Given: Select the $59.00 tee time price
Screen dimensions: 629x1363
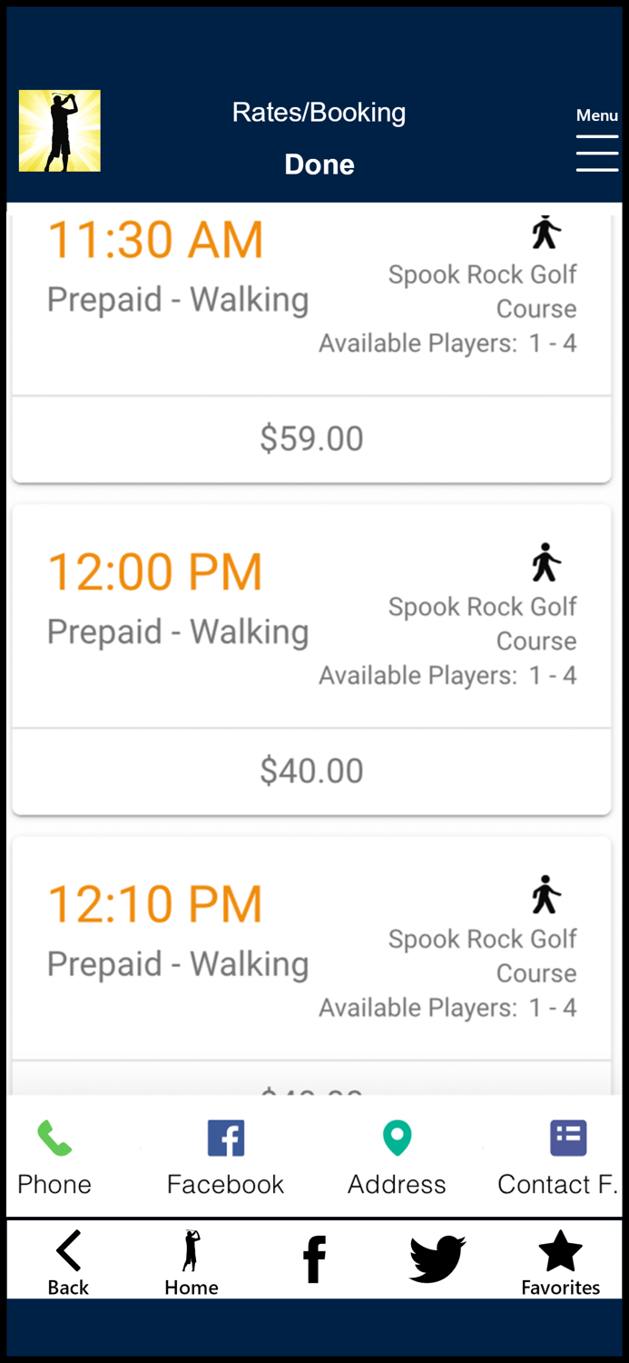Looking at the screenshot, I should (312, 439).
